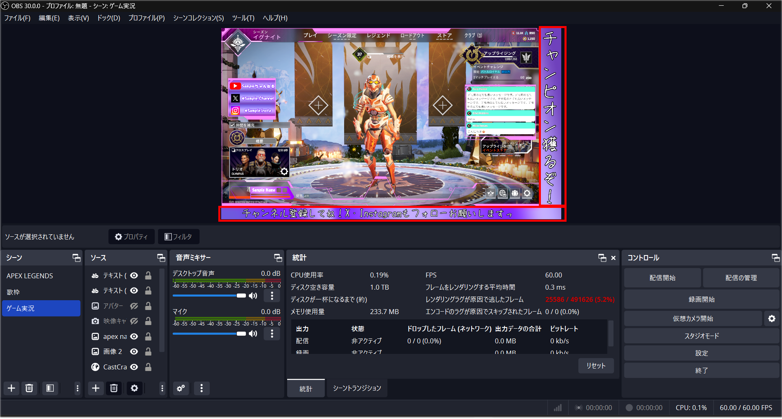Open virtual camera settings gear
Image resolution: width=782 pixels, height=419 pixels.
coord(772,319)
